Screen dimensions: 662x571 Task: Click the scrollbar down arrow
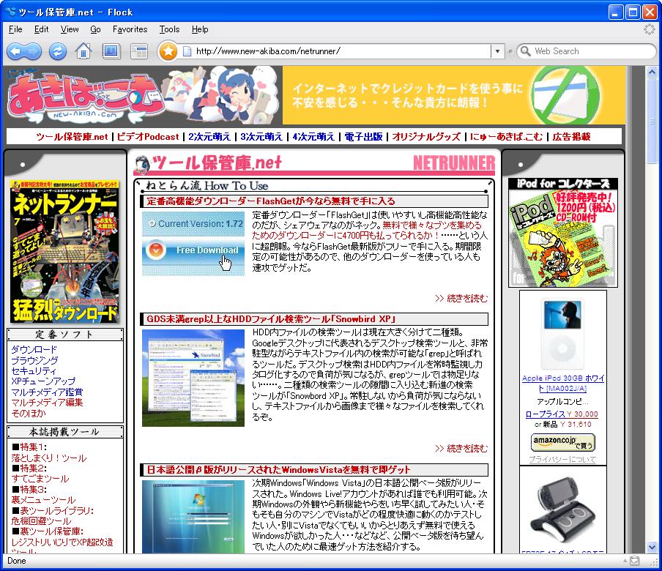(652, 548)
